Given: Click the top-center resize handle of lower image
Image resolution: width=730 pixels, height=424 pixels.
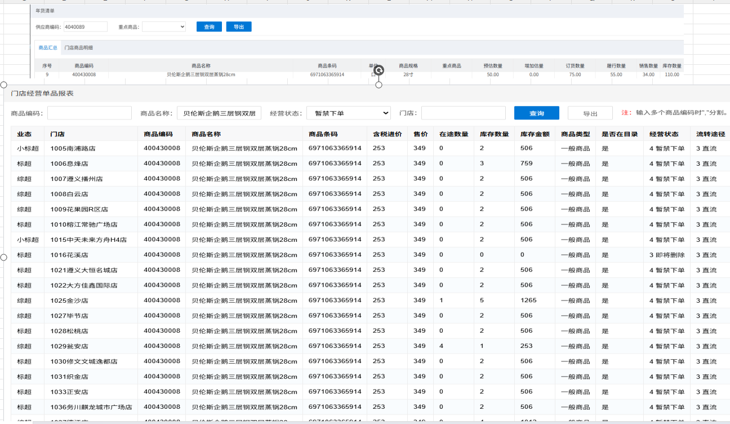Looking at the screenshot, I should point(379,85).
